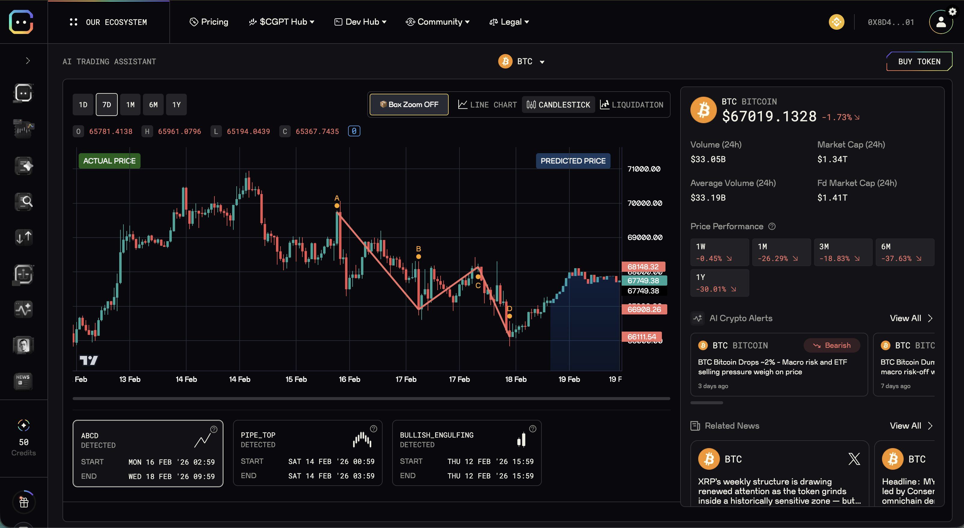The image size is (964, 528).
Task: Switch chart to Line Chart mode
Action: (x=487, y=105)
